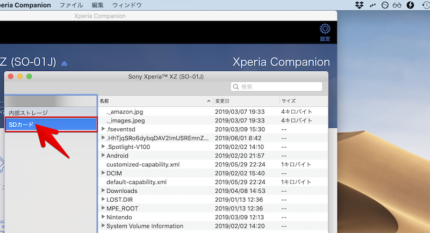This screenshot has width=430, height=233.
Task: Click the lightning bolt menu bar icon
Action: click(x=411, y=5)
